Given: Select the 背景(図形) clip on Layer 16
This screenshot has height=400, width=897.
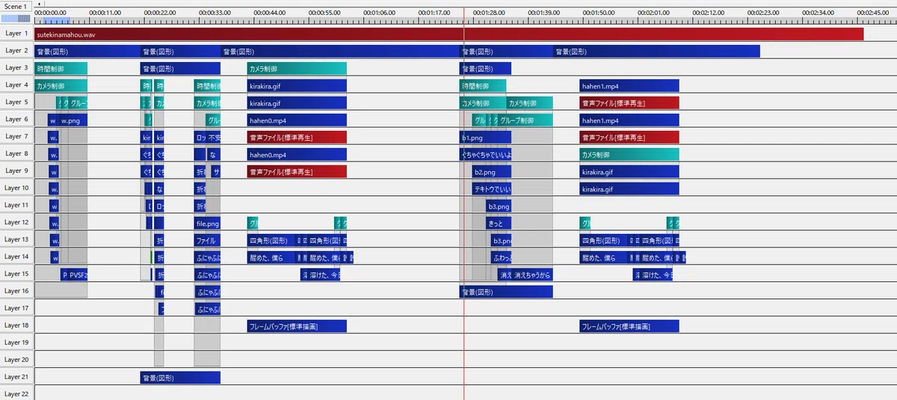Looking at the screenshot, I should coord(506,292).
